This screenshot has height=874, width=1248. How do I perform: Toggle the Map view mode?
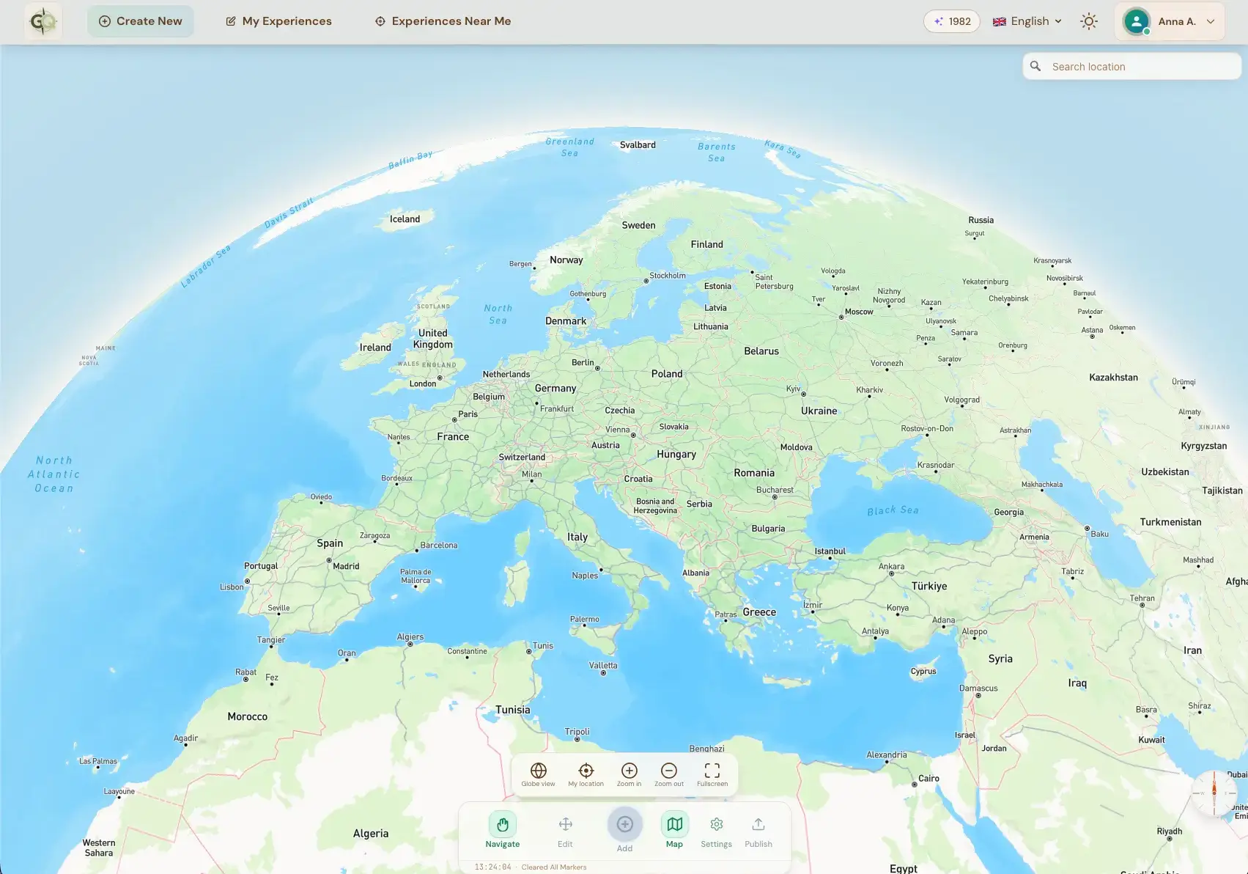point(673,824)
